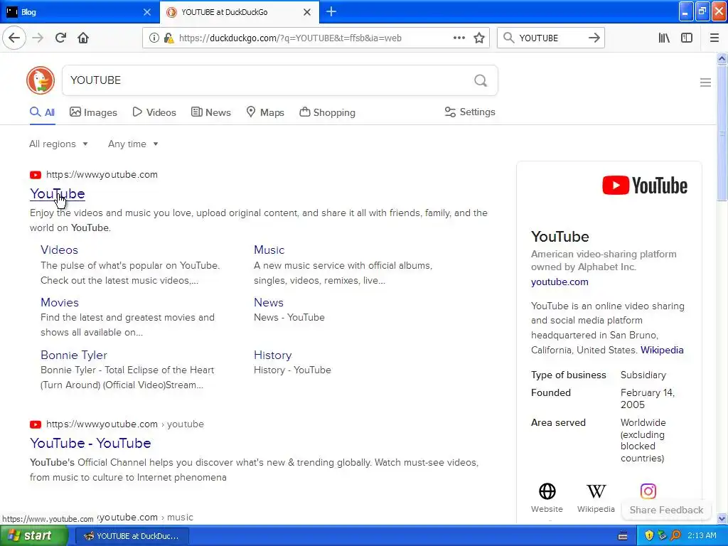Open the Movies sitelink
The image size is (728, 546).
(60, 302)
